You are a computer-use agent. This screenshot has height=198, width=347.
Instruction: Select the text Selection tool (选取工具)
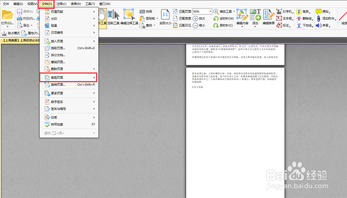113,15
